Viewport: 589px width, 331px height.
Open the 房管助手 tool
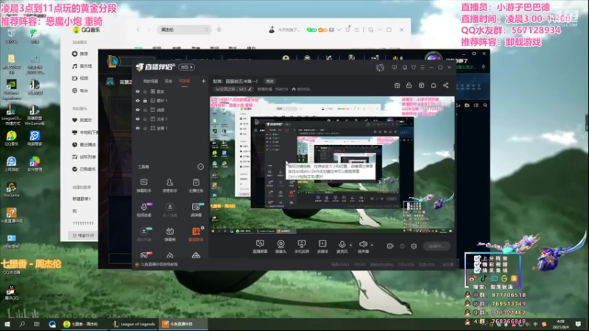click(x=170, y=185)
